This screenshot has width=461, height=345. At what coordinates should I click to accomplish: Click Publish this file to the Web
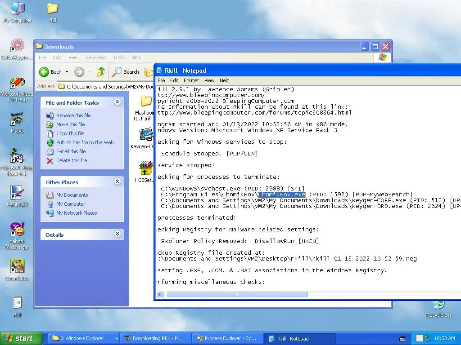[85, 142]
